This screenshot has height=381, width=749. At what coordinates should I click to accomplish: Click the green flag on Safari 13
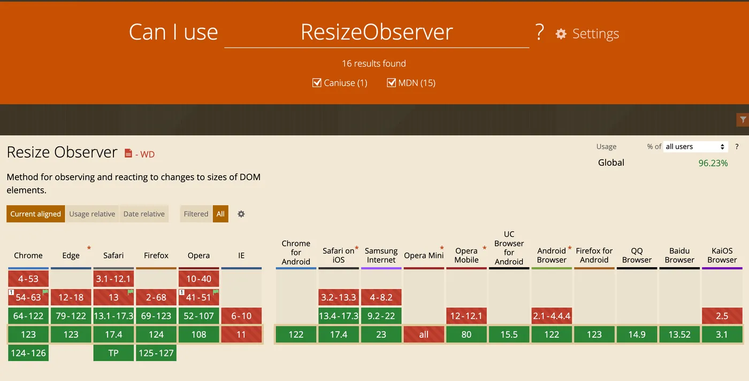(131, 292)
